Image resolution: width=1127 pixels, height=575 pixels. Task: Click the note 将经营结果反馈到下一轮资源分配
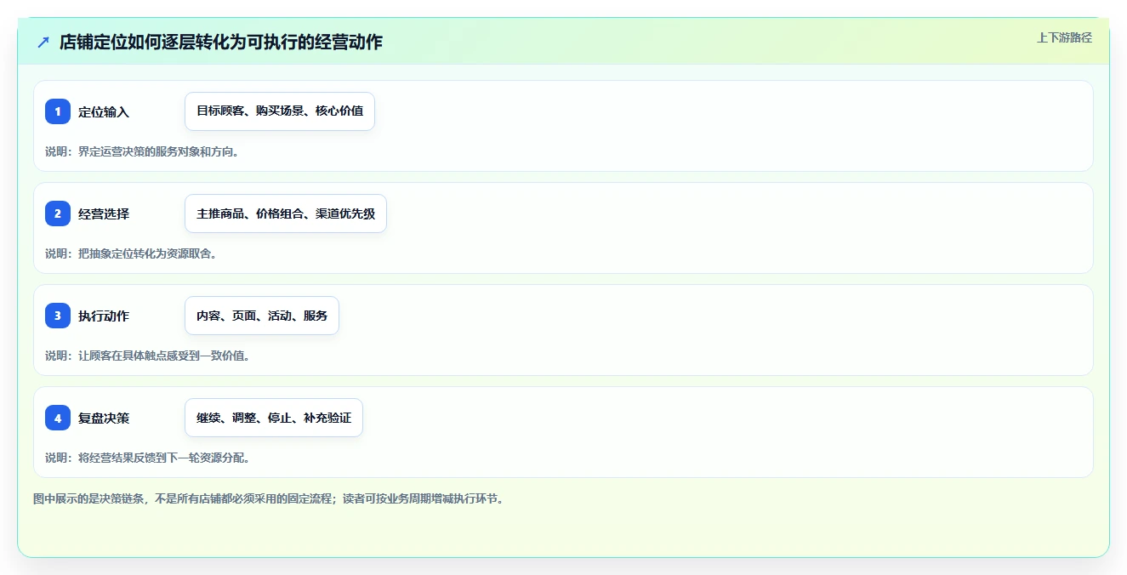[x=148, y=458]
